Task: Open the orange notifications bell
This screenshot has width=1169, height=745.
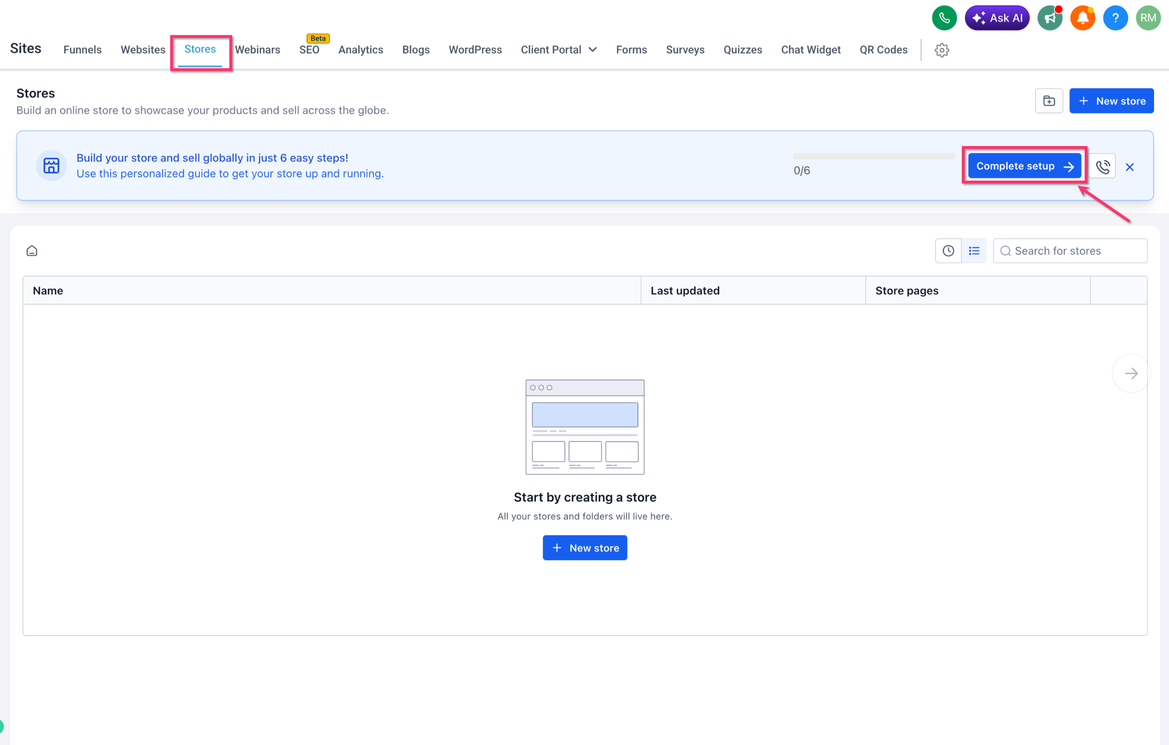Action: point(1082,18)
